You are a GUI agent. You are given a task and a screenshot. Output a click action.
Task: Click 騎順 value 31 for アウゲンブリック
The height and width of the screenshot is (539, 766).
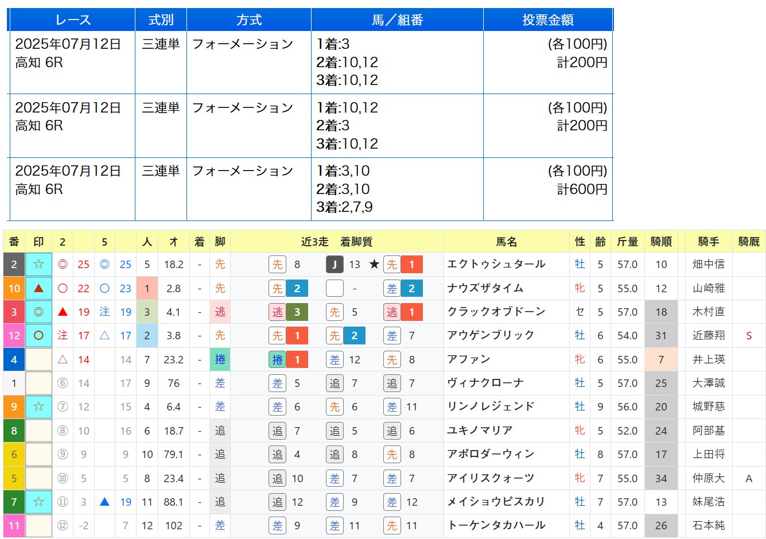pos(661,335)
